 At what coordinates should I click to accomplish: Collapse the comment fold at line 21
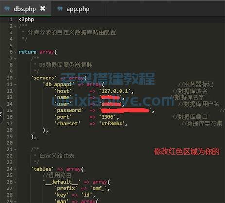point(15,150)
